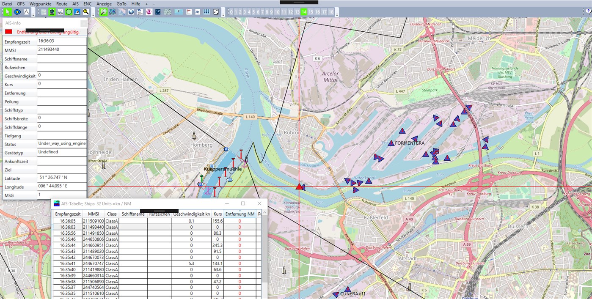
Task: Click the yellow magnifier zoom tool
Action: point(86,12)
